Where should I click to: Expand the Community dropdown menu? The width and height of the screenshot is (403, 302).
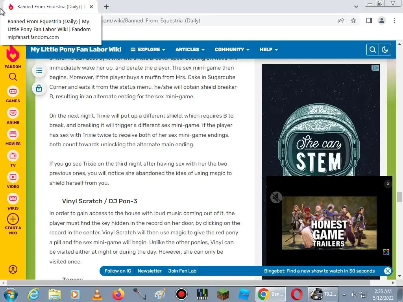pyautogui.click(x=232, y=50)
